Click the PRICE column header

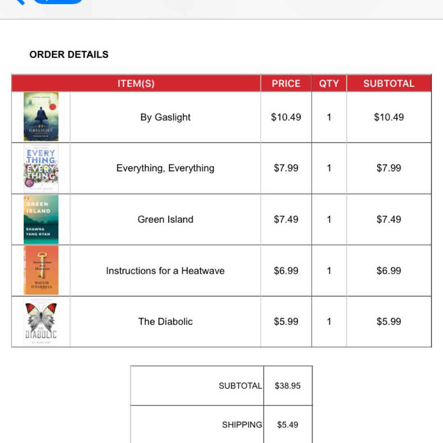coord(286,83)
